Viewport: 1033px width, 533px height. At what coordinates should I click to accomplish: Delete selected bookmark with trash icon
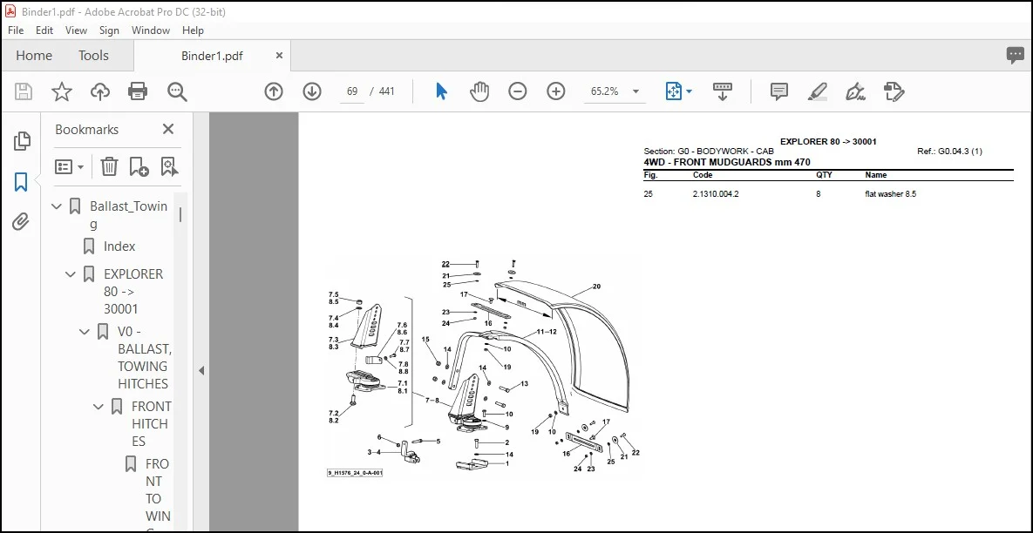109,166
